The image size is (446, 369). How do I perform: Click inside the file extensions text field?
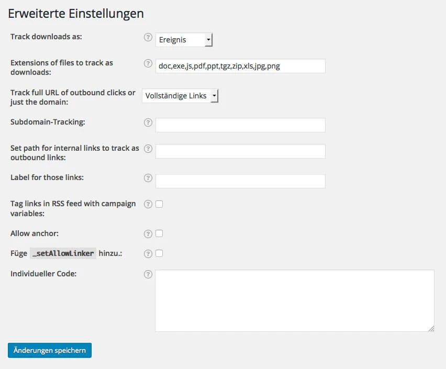click(x=240, y=66)
